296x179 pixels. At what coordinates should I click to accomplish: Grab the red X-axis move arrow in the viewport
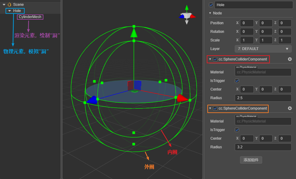coord(182,98)
